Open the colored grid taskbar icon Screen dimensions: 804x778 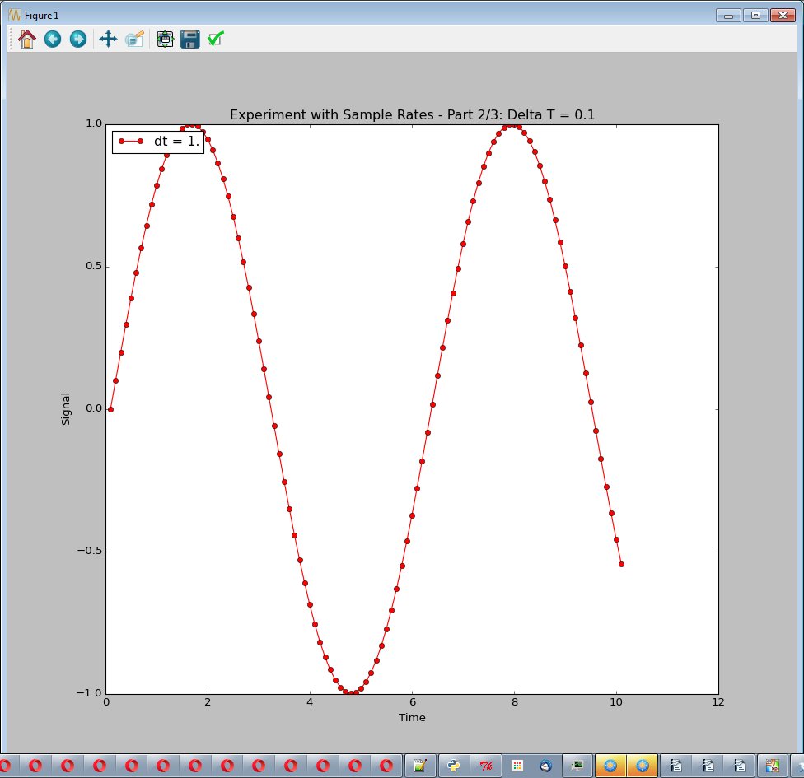(x=517, y=766)
